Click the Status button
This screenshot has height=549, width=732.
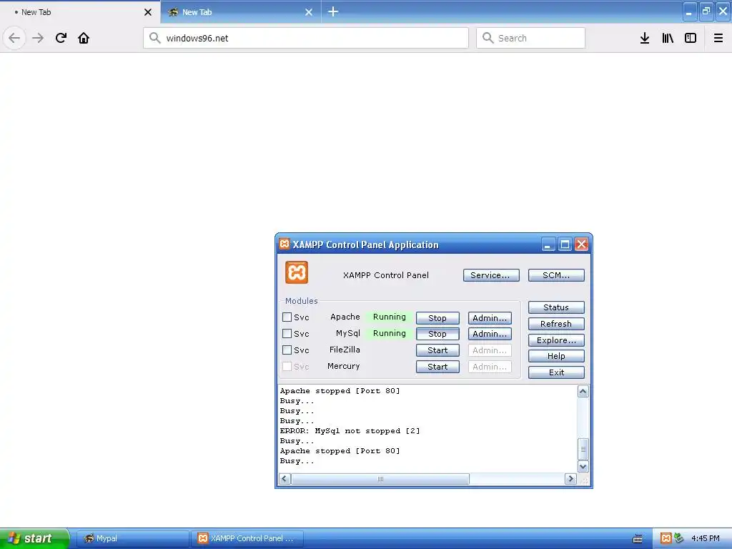(x=556, y=307)
